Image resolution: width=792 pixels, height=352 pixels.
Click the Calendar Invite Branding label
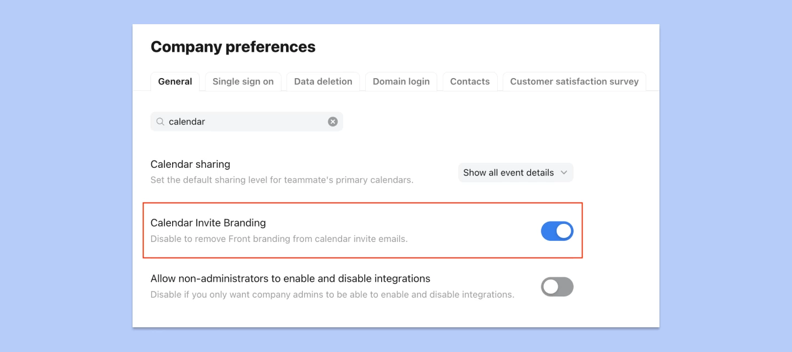[208, 223]
